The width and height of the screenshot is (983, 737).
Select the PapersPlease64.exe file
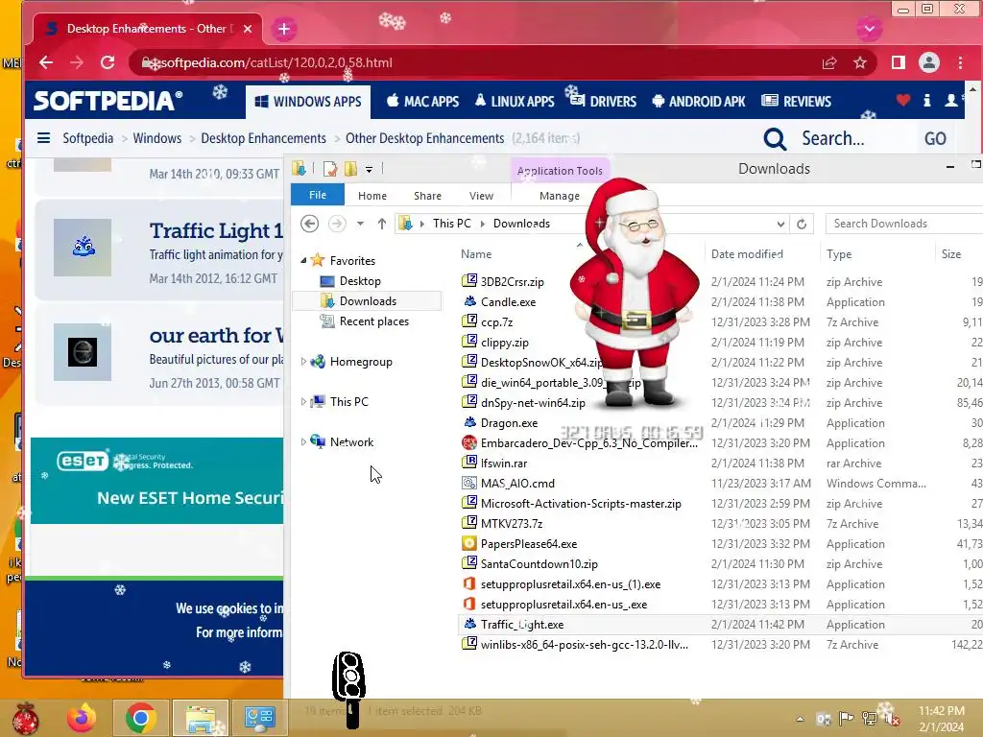pyautogui.click(x=529, y=544)
